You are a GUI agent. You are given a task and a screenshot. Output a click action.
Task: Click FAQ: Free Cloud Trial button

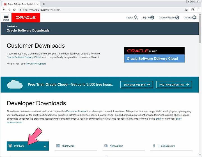174,85
